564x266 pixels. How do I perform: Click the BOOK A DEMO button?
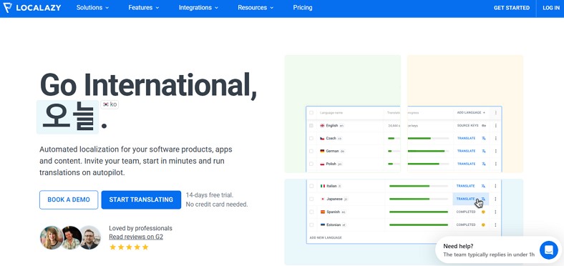(x=69, y=199)
